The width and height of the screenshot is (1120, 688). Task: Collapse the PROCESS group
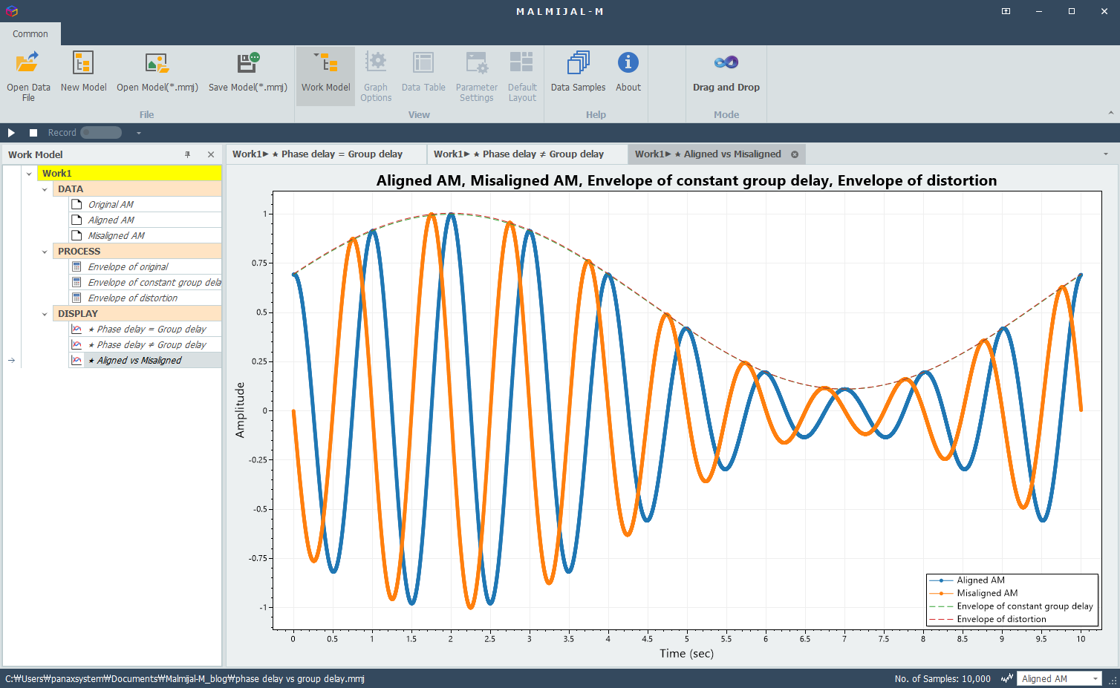[x=45, y=252]
